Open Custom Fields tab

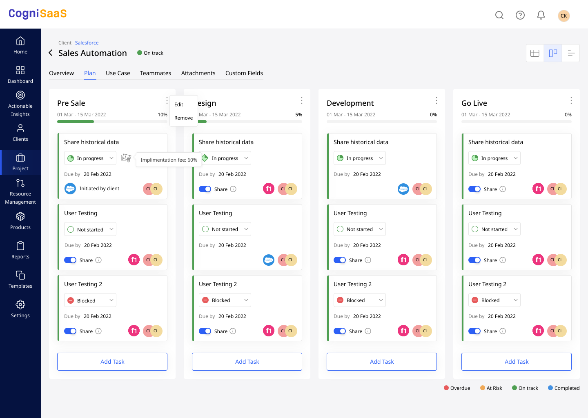click(244, 73)
